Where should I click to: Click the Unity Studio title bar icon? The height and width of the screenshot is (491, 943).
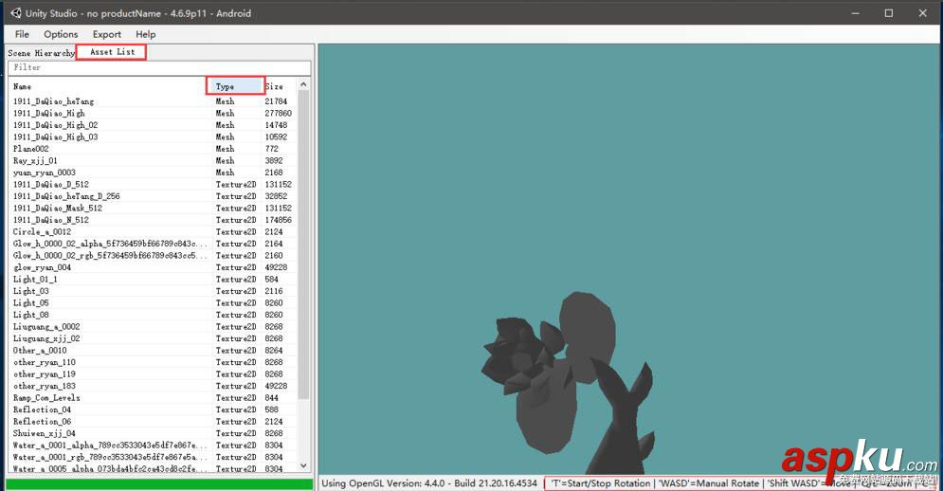pyautogui.click(x=15, y=12)
